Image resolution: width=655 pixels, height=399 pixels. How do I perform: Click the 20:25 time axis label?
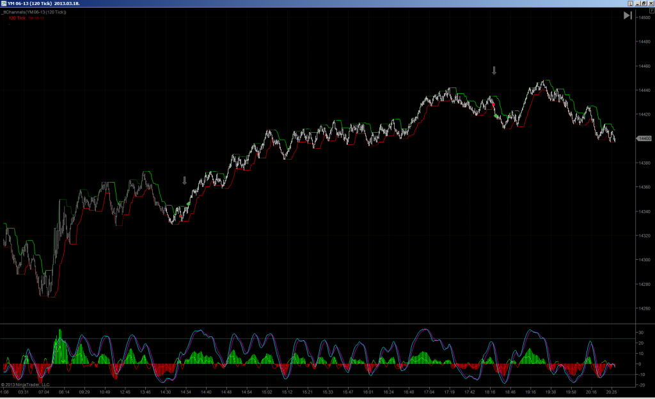click(612, 392)
